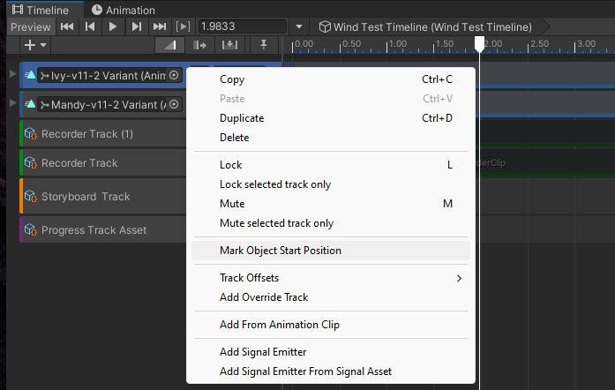Open the add track plus dropdown

36,44
